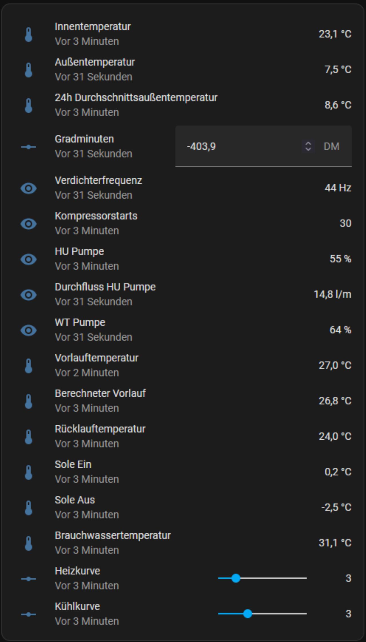Click the Heizkurve row icon

click(29, 579)
